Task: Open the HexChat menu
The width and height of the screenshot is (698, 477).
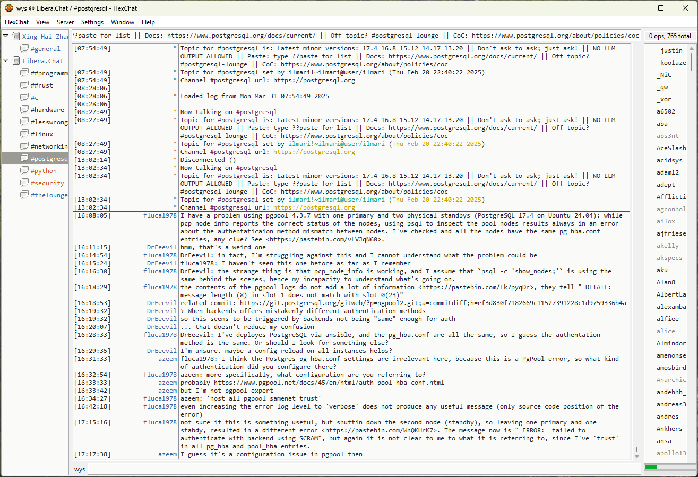Action: coord(16,22)
